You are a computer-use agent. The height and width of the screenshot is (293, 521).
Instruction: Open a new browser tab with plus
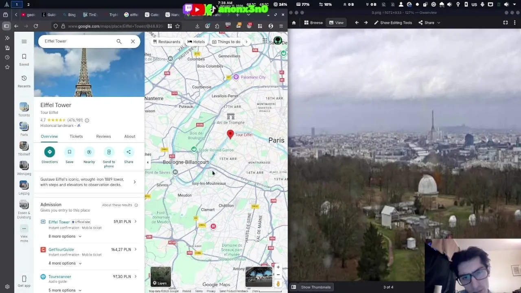[x=237, y=15]
